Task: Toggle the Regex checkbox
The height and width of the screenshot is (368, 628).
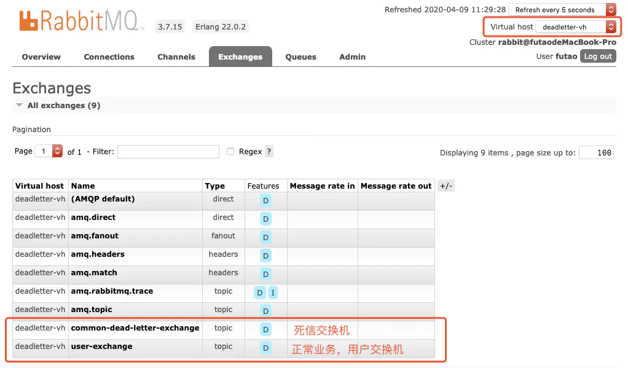Action: tap(230, 151)
